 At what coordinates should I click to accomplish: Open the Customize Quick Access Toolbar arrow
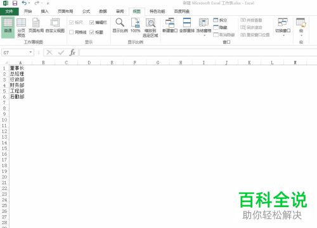[x=48, y=4]
